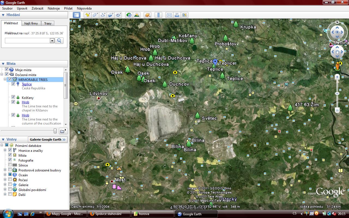Email the view with the envelope icon
The image size is (349, 218).
click(x=169, y=15)
